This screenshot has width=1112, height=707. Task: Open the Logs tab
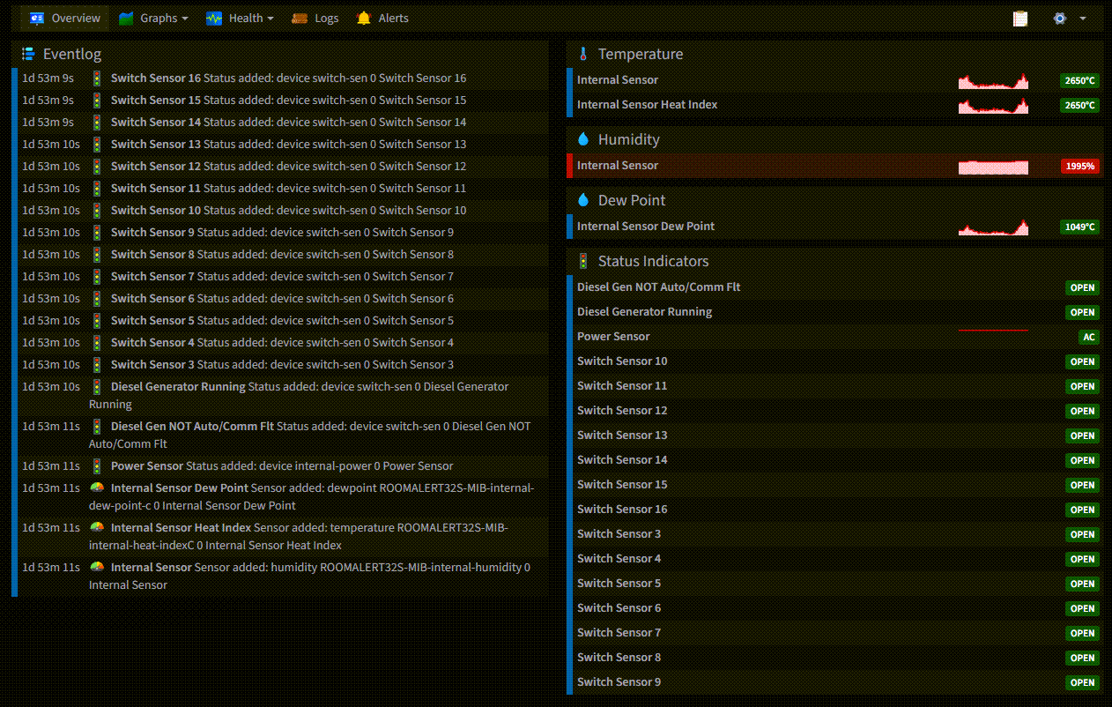point(315,19)
